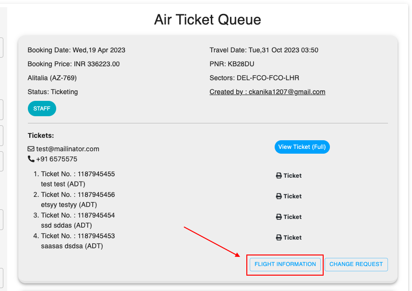412x291 pixels.
Task: Click the test@mailinator.com email address
Action: pos(68,149)
